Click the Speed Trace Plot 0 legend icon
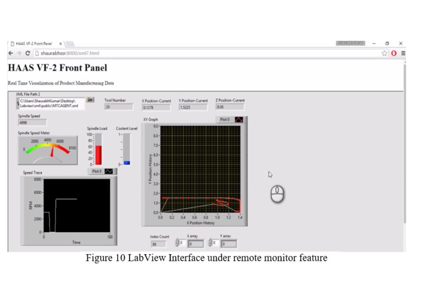Viewport: 423px width, 301px height. [109, 171]
